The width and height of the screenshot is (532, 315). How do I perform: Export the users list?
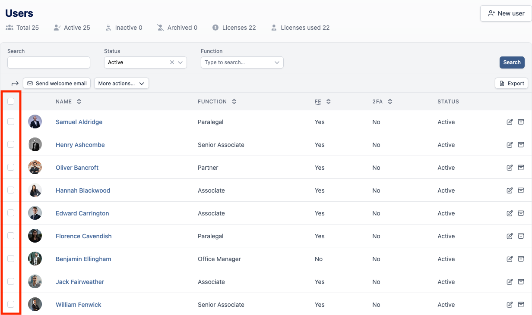(511, 84)
